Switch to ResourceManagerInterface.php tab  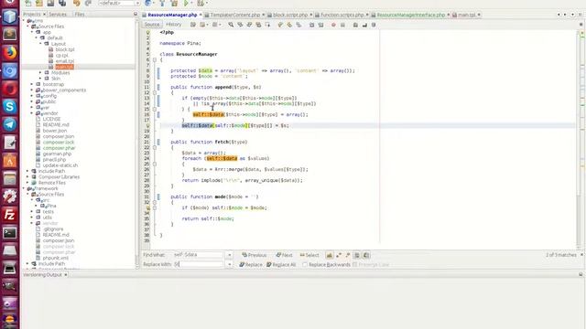[410, 15]
